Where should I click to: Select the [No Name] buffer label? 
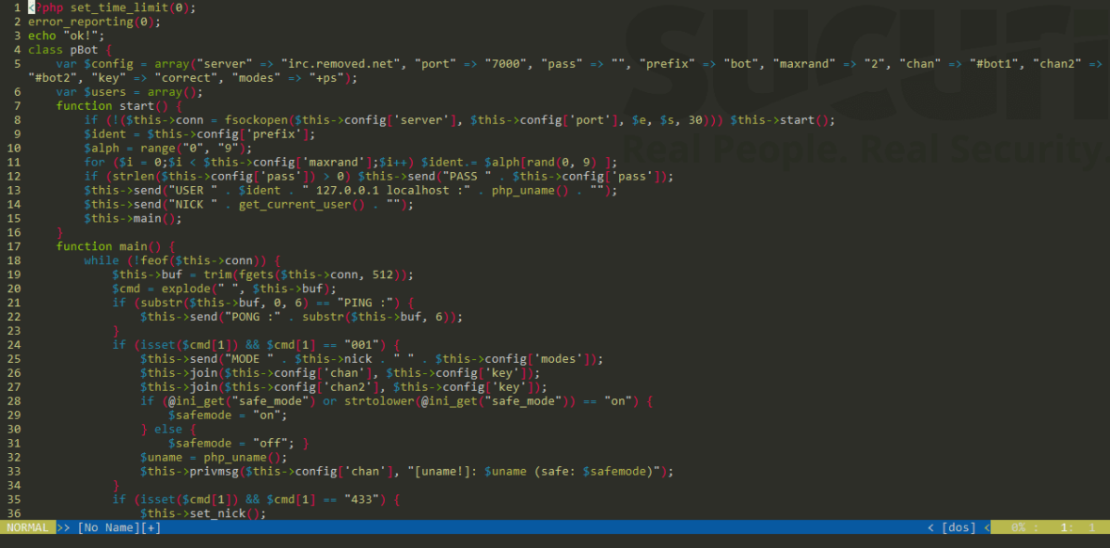coord(106,527)
